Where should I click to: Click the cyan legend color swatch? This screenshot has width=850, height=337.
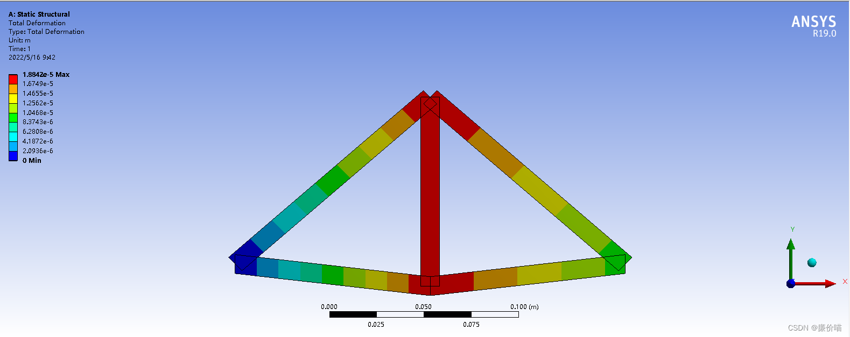pos(13,137)
